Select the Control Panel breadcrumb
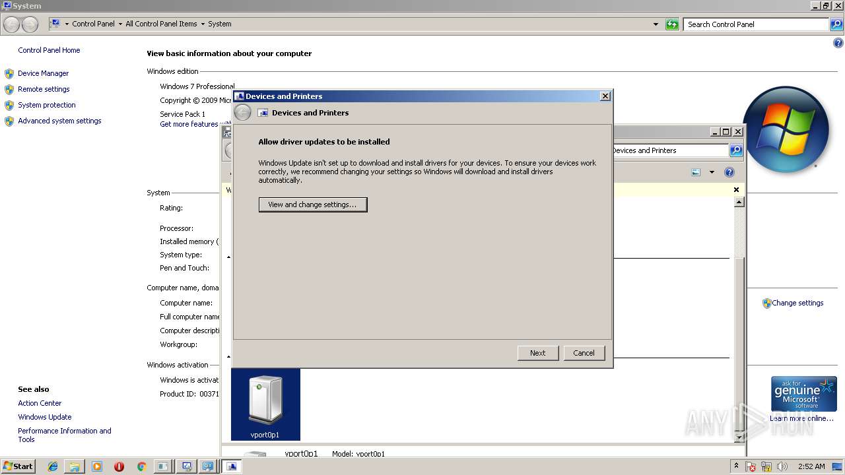The height and width of the screenshot is (475, 845). [x=93, y=24]
